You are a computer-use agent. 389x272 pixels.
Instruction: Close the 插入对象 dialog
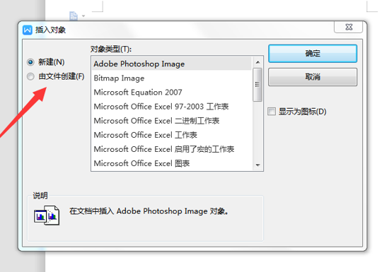tap(349, 27)
